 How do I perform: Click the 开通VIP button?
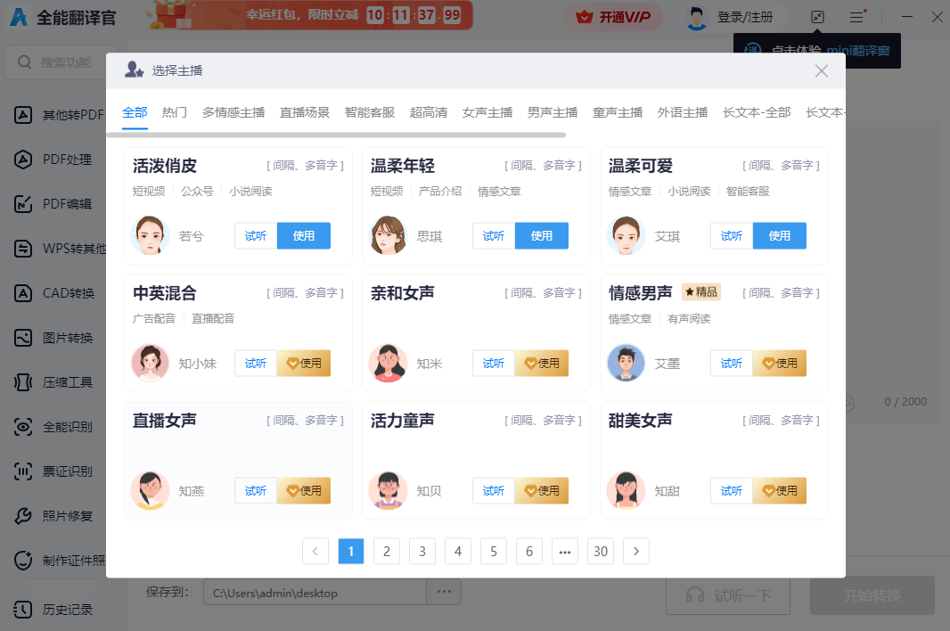pyautogui.click(x=613, y=17)
